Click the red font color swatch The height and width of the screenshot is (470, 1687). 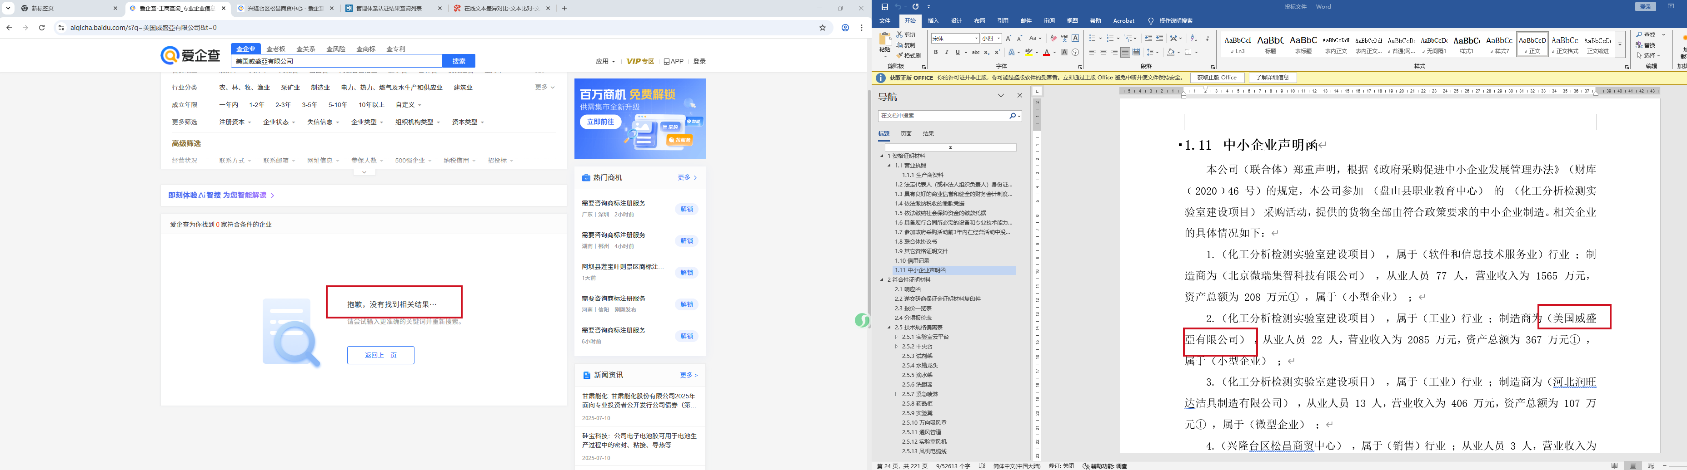[1047, 52]
